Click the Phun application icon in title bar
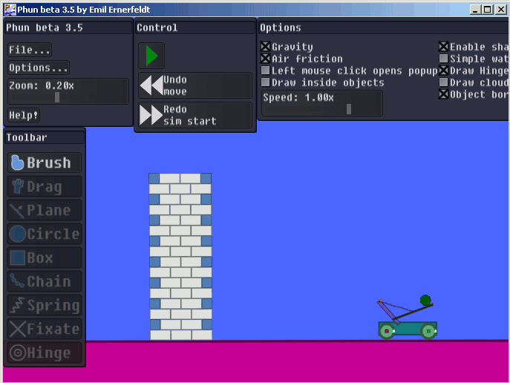 (x=10, y=10)
